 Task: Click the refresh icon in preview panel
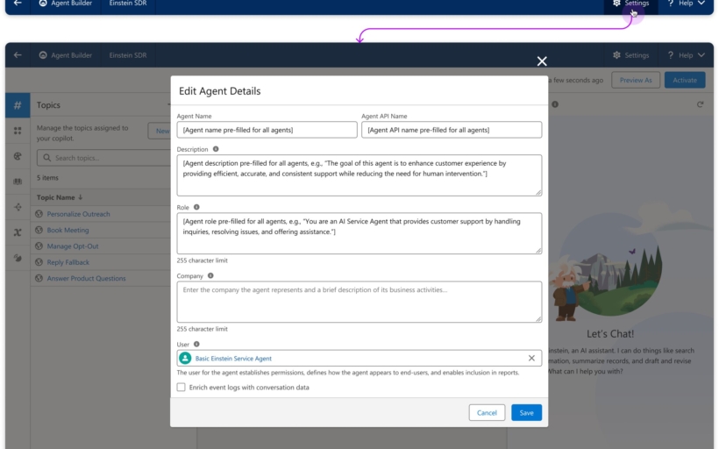point(700,104)
